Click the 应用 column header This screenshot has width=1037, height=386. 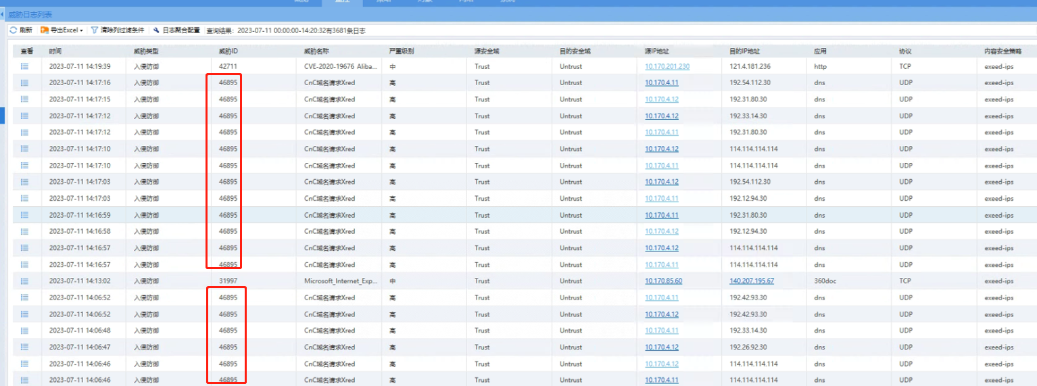tap(821, 51)
